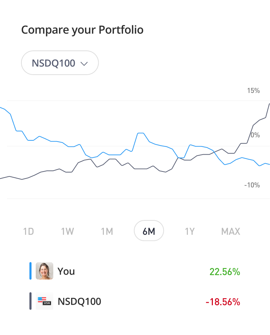Click the USA flag NSDQ100 icon

point(45,301)
